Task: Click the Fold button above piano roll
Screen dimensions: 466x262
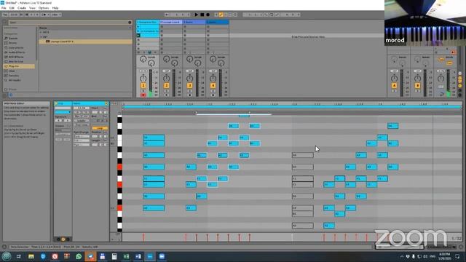Action: (x=114, y=103)
